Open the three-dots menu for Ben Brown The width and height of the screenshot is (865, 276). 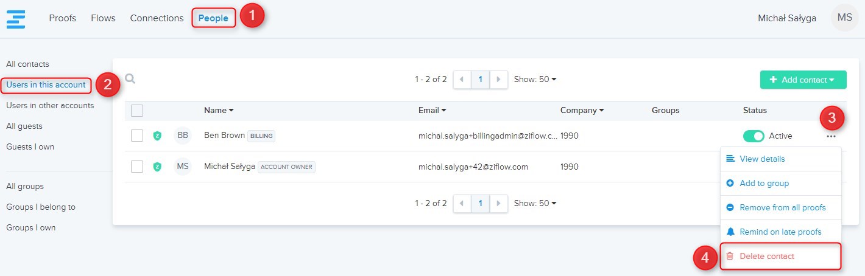pyautogui.click(x=831, y=136)
